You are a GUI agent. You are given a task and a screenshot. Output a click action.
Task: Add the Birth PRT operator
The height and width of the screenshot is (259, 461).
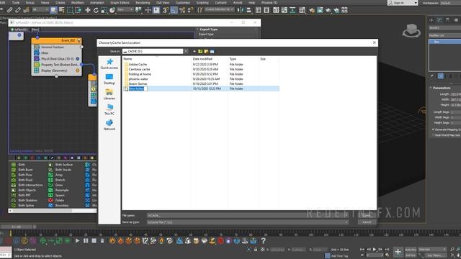(21, 195)
